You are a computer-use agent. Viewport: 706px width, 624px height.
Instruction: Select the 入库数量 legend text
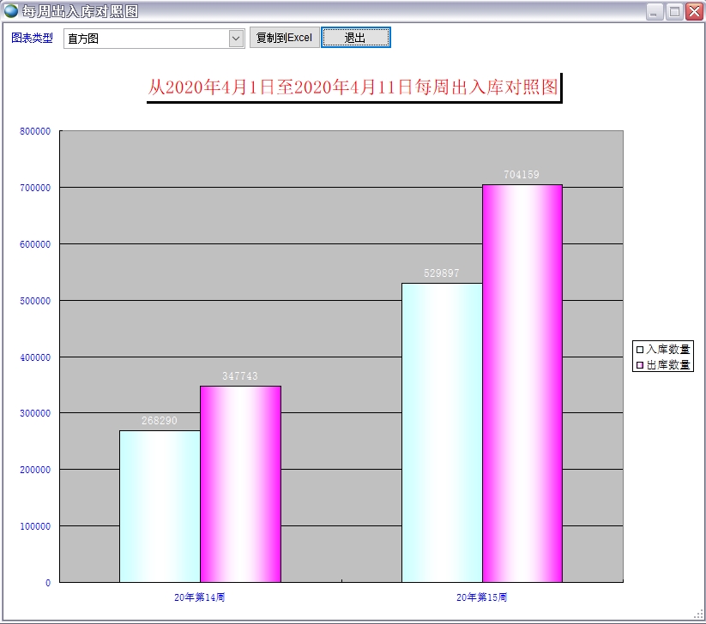coord(668,349)
